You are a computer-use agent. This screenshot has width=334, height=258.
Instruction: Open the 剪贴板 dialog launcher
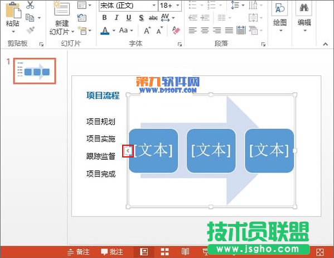click(x=41, y=44)
